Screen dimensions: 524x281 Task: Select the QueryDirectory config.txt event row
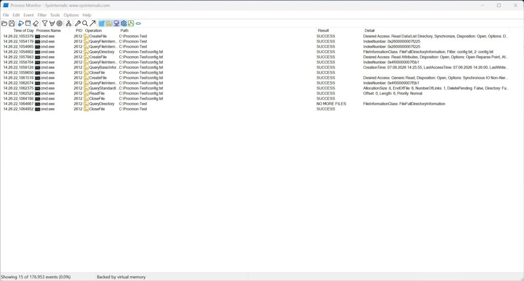click(255, 52)
